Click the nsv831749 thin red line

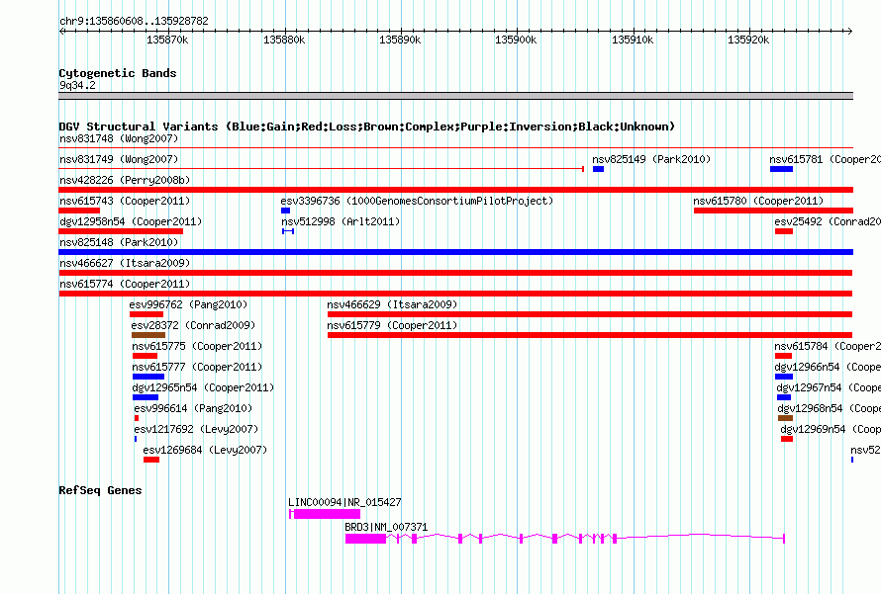pos(322,169)
